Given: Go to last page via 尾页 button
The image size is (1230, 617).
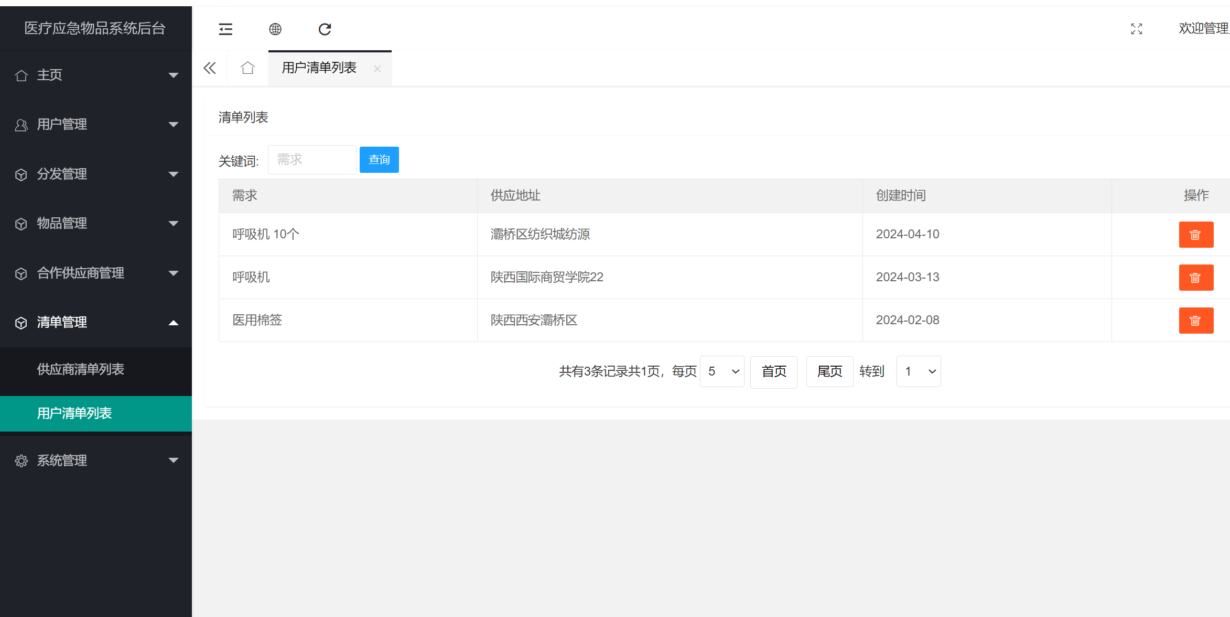Looking at the screenshot, I should [829, 371].
